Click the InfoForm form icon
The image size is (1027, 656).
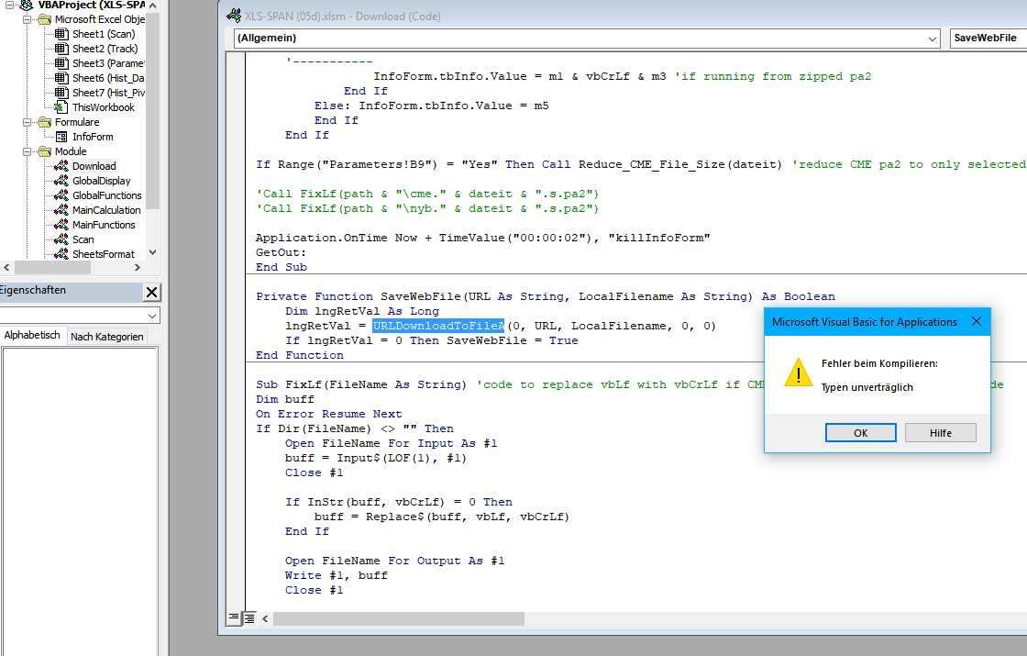pyautogui.click(x=61, y=137)
